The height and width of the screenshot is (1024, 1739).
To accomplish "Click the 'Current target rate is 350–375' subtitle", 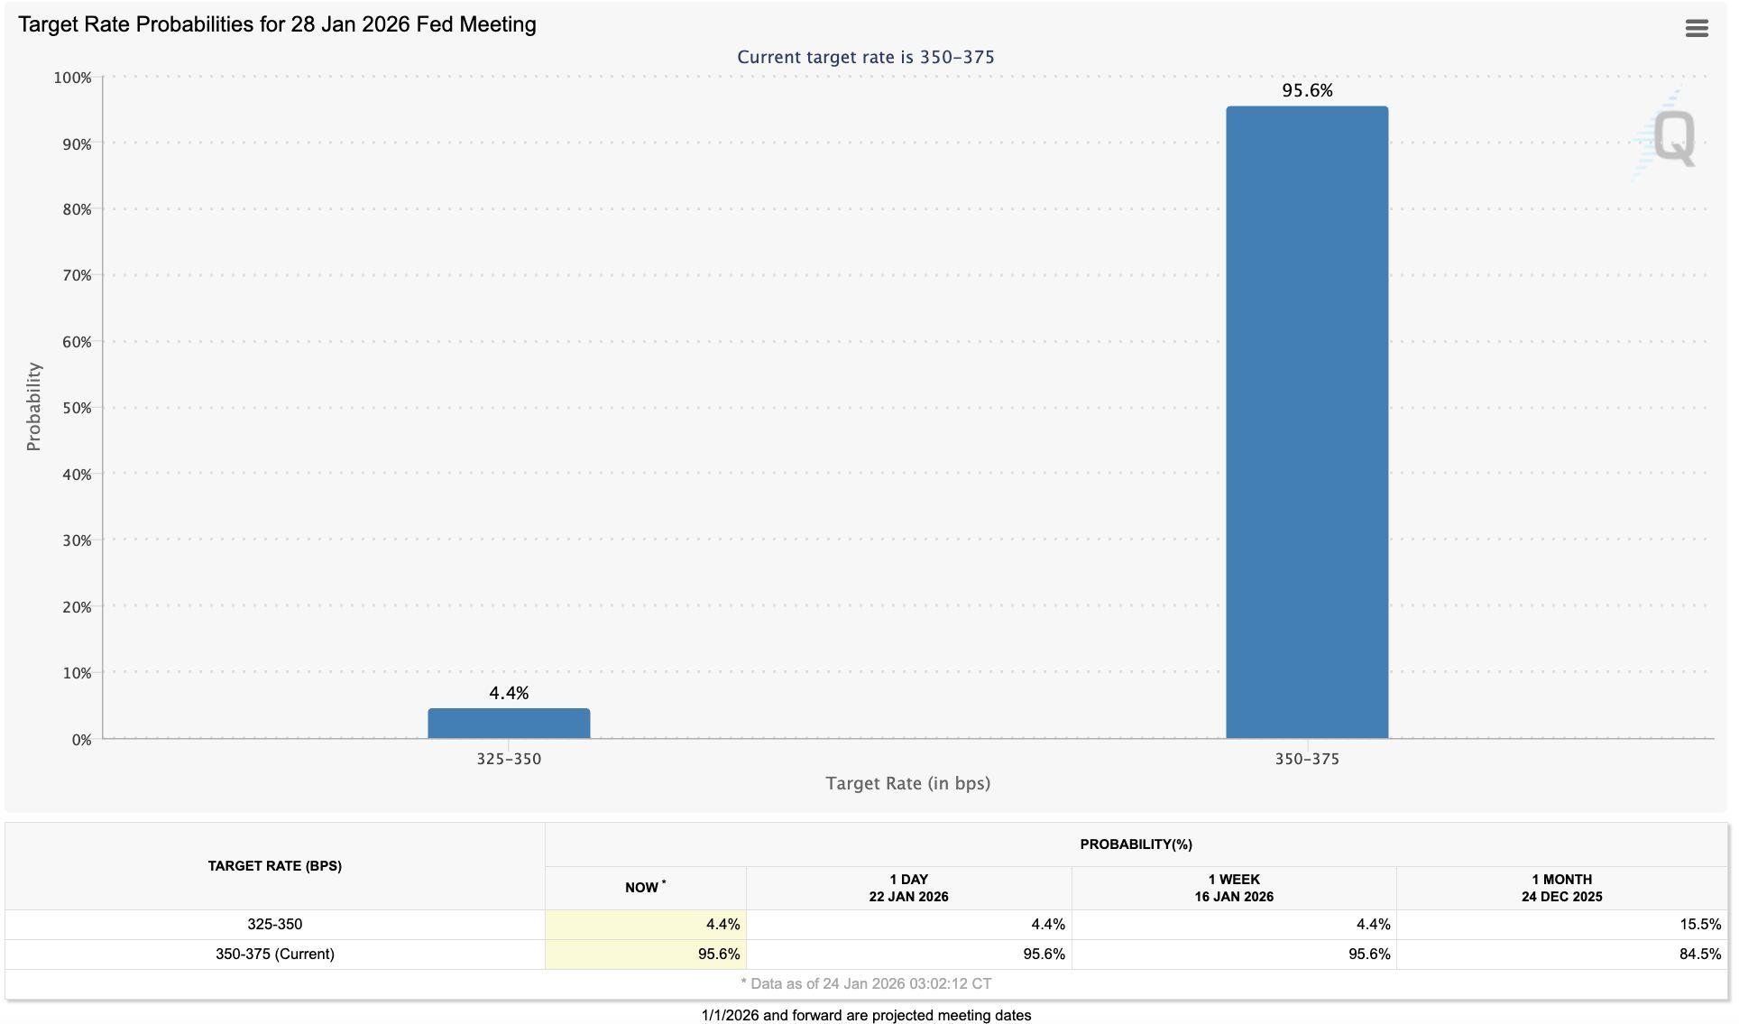I will pyautogui.click(x=865, y=57).
